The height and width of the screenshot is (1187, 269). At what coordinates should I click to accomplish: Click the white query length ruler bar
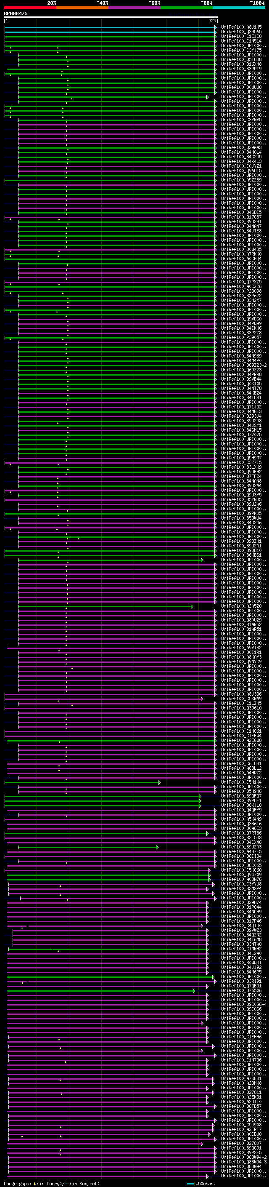(111, 18)
